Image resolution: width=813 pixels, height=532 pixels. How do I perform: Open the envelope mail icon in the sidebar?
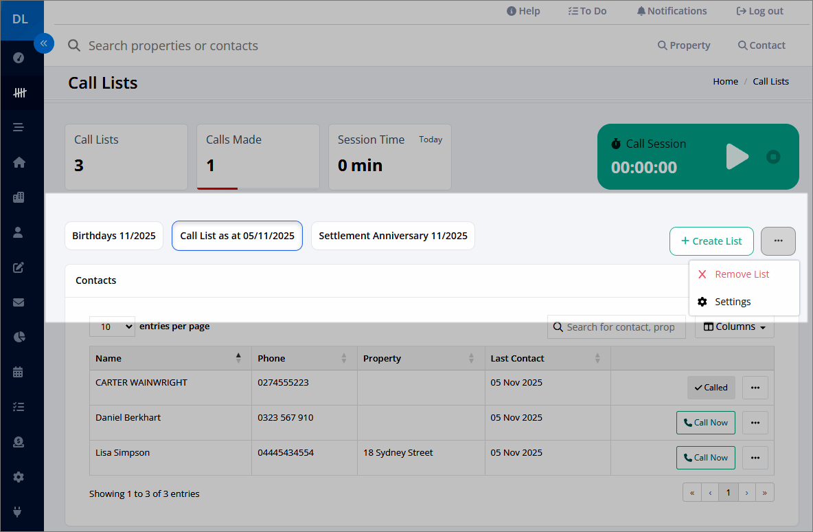(x=19, y=302)
